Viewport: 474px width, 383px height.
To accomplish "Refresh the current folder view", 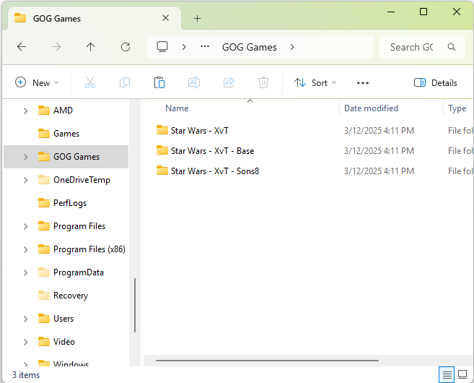I will 126,47.
